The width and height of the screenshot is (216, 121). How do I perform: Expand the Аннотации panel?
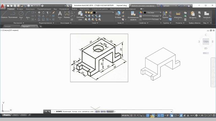[x=66, y=23]
